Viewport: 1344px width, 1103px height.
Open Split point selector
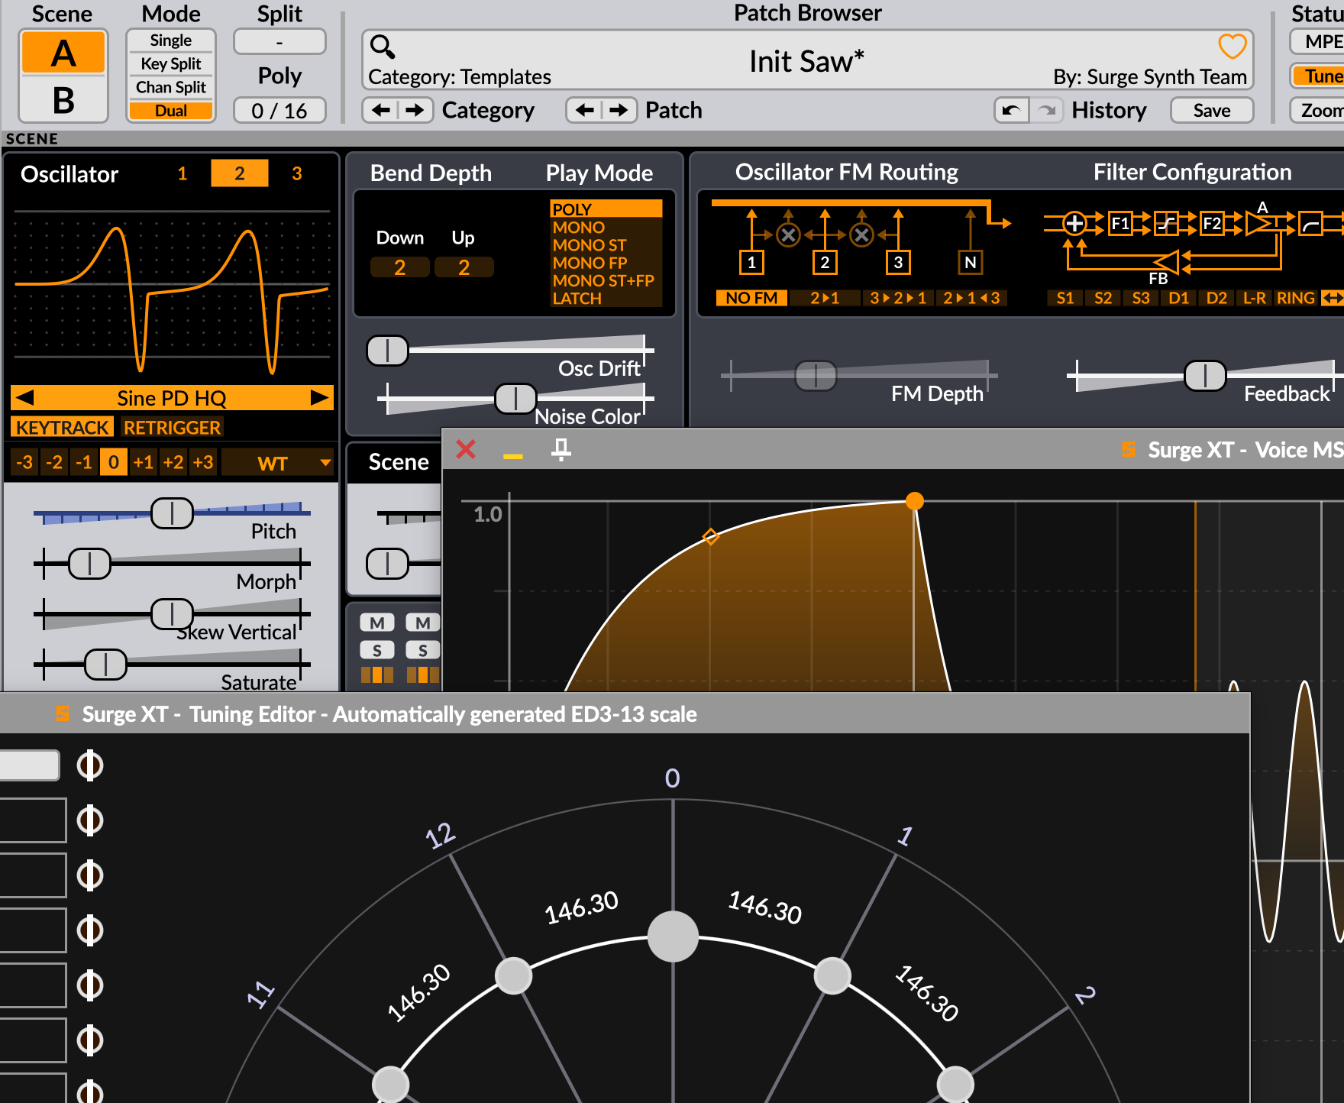click(x=279, y=41)
